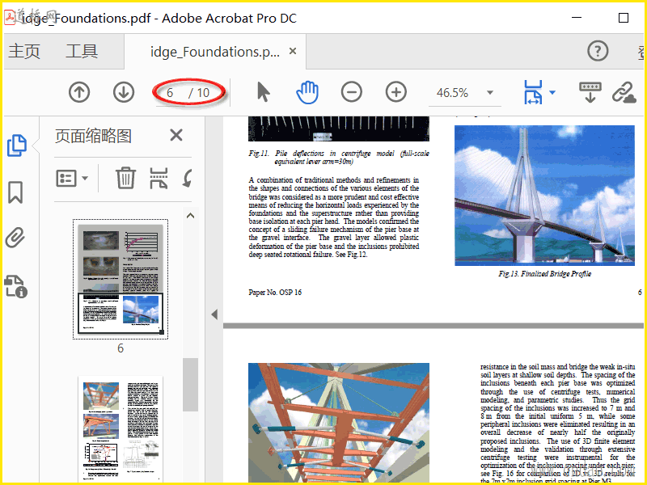
Task: Switch to the 工具 tab
Action: pos(82,52)
